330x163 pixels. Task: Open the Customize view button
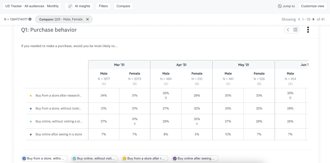(312, 6)
